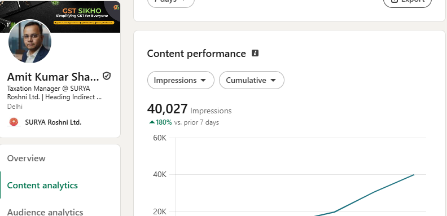Go to the Overview section
447x216 pixels.
click(26, 158)
